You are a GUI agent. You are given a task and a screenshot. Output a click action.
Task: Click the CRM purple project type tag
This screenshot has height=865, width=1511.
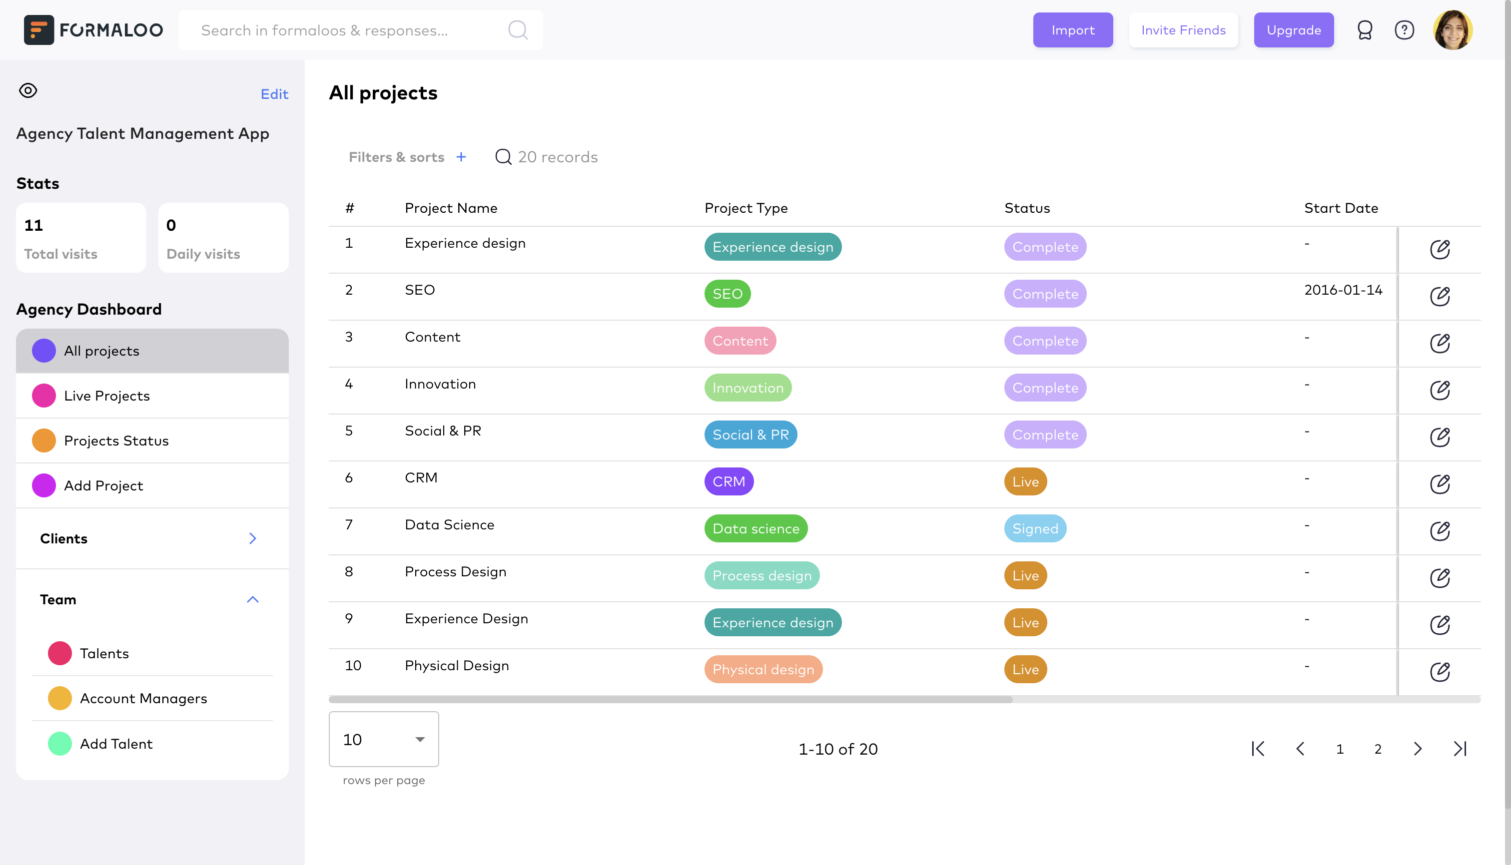click(729, 481)
